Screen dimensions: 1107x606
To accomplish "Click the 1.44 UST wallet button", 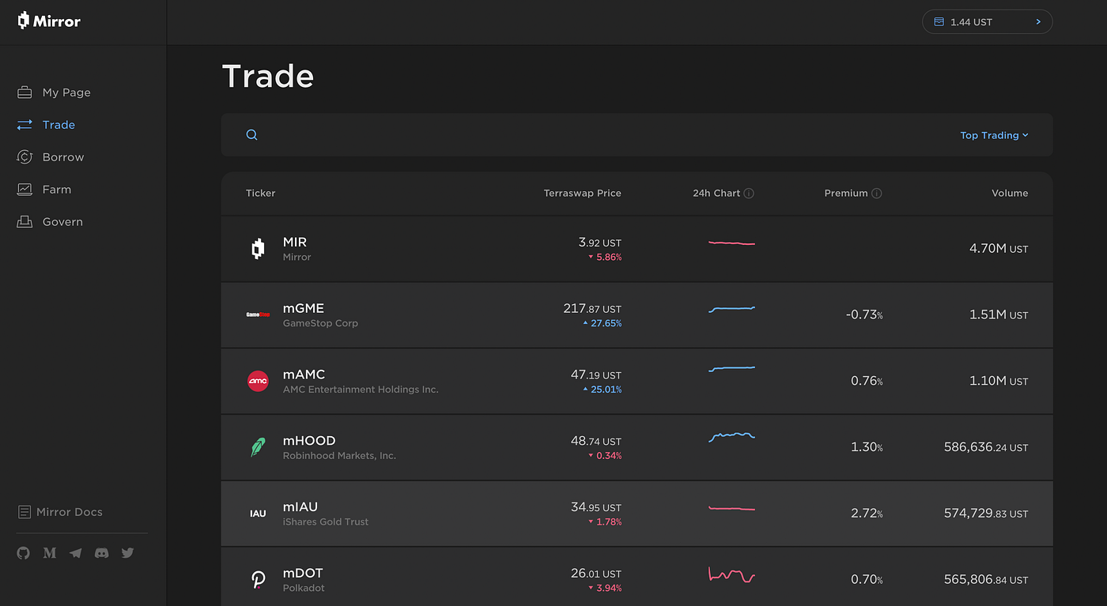I will 987,22.
